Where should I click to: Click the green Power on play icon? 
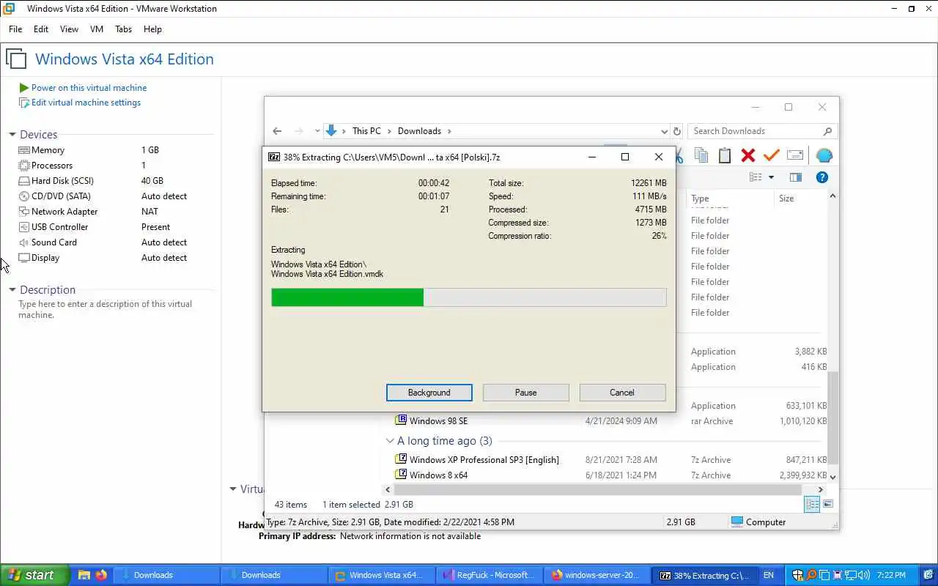[x=24, y=87]
